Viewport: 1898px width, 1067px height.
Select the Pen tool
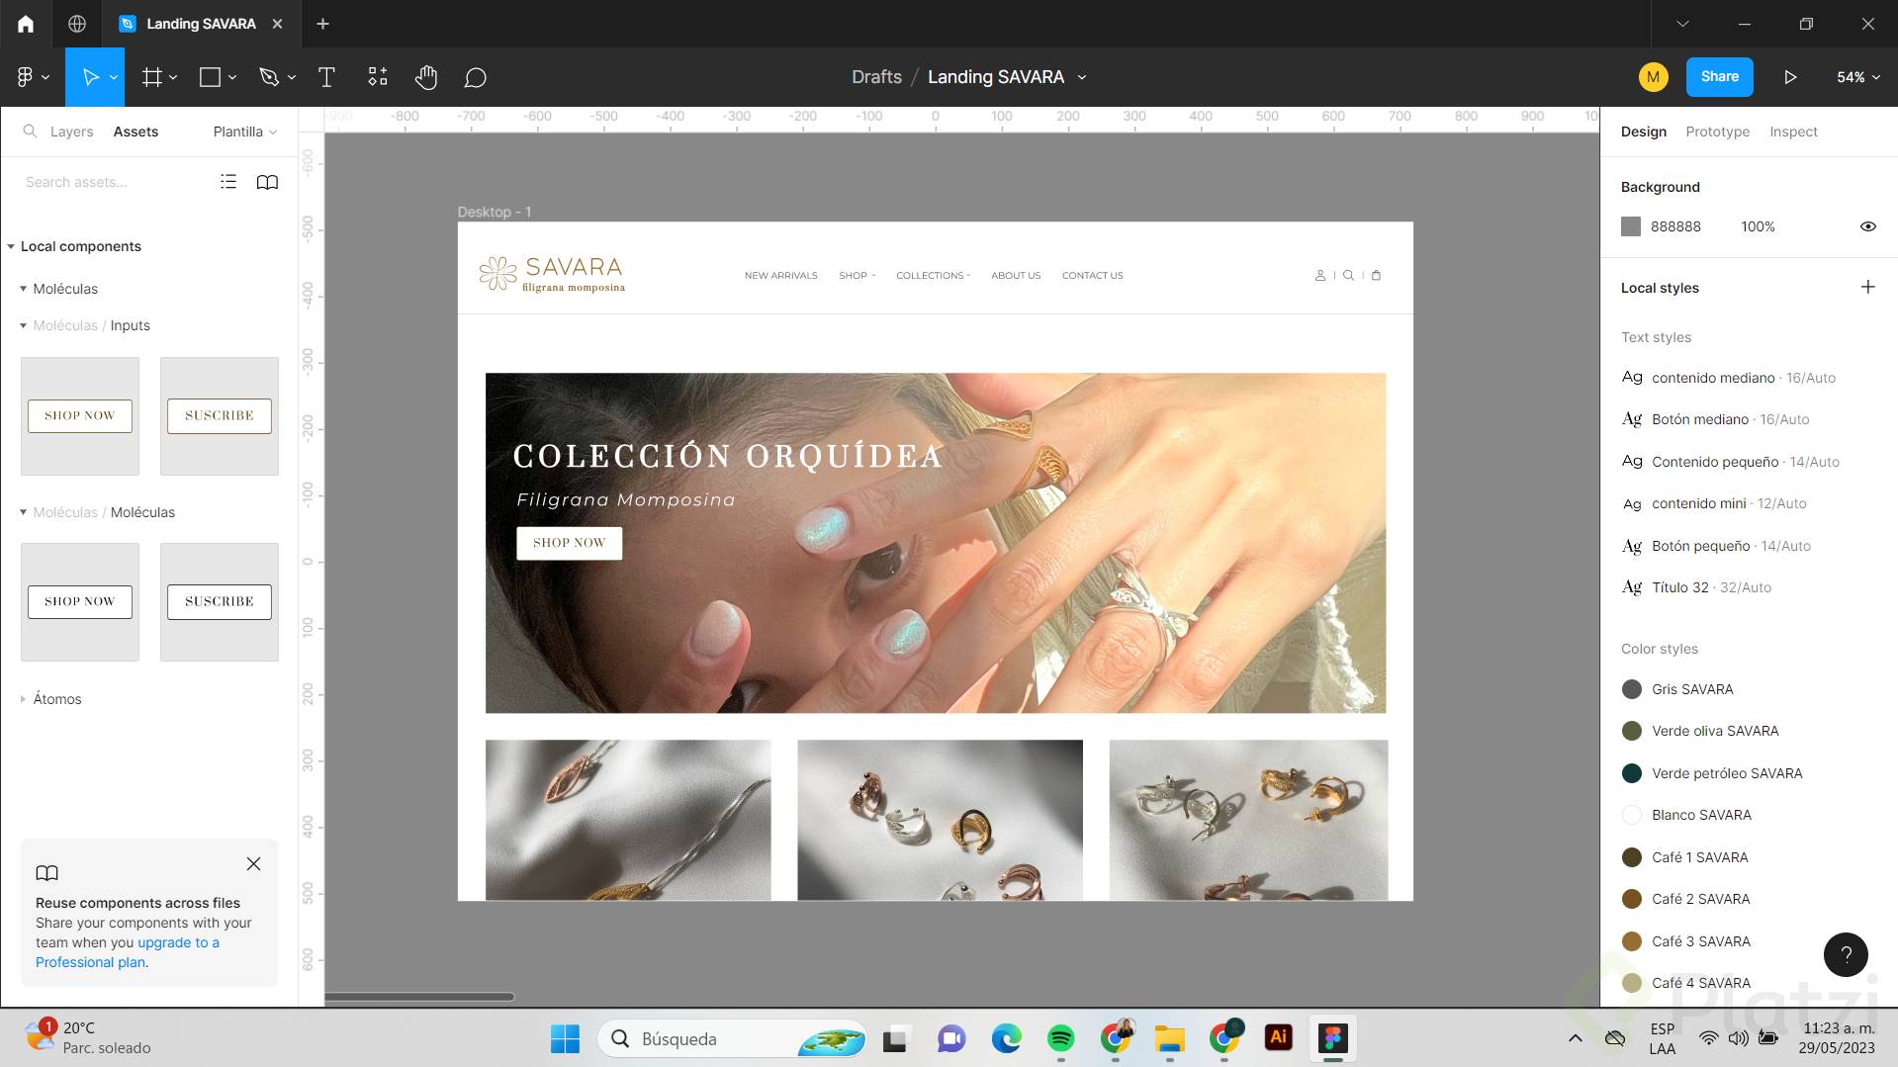(268, 77)
